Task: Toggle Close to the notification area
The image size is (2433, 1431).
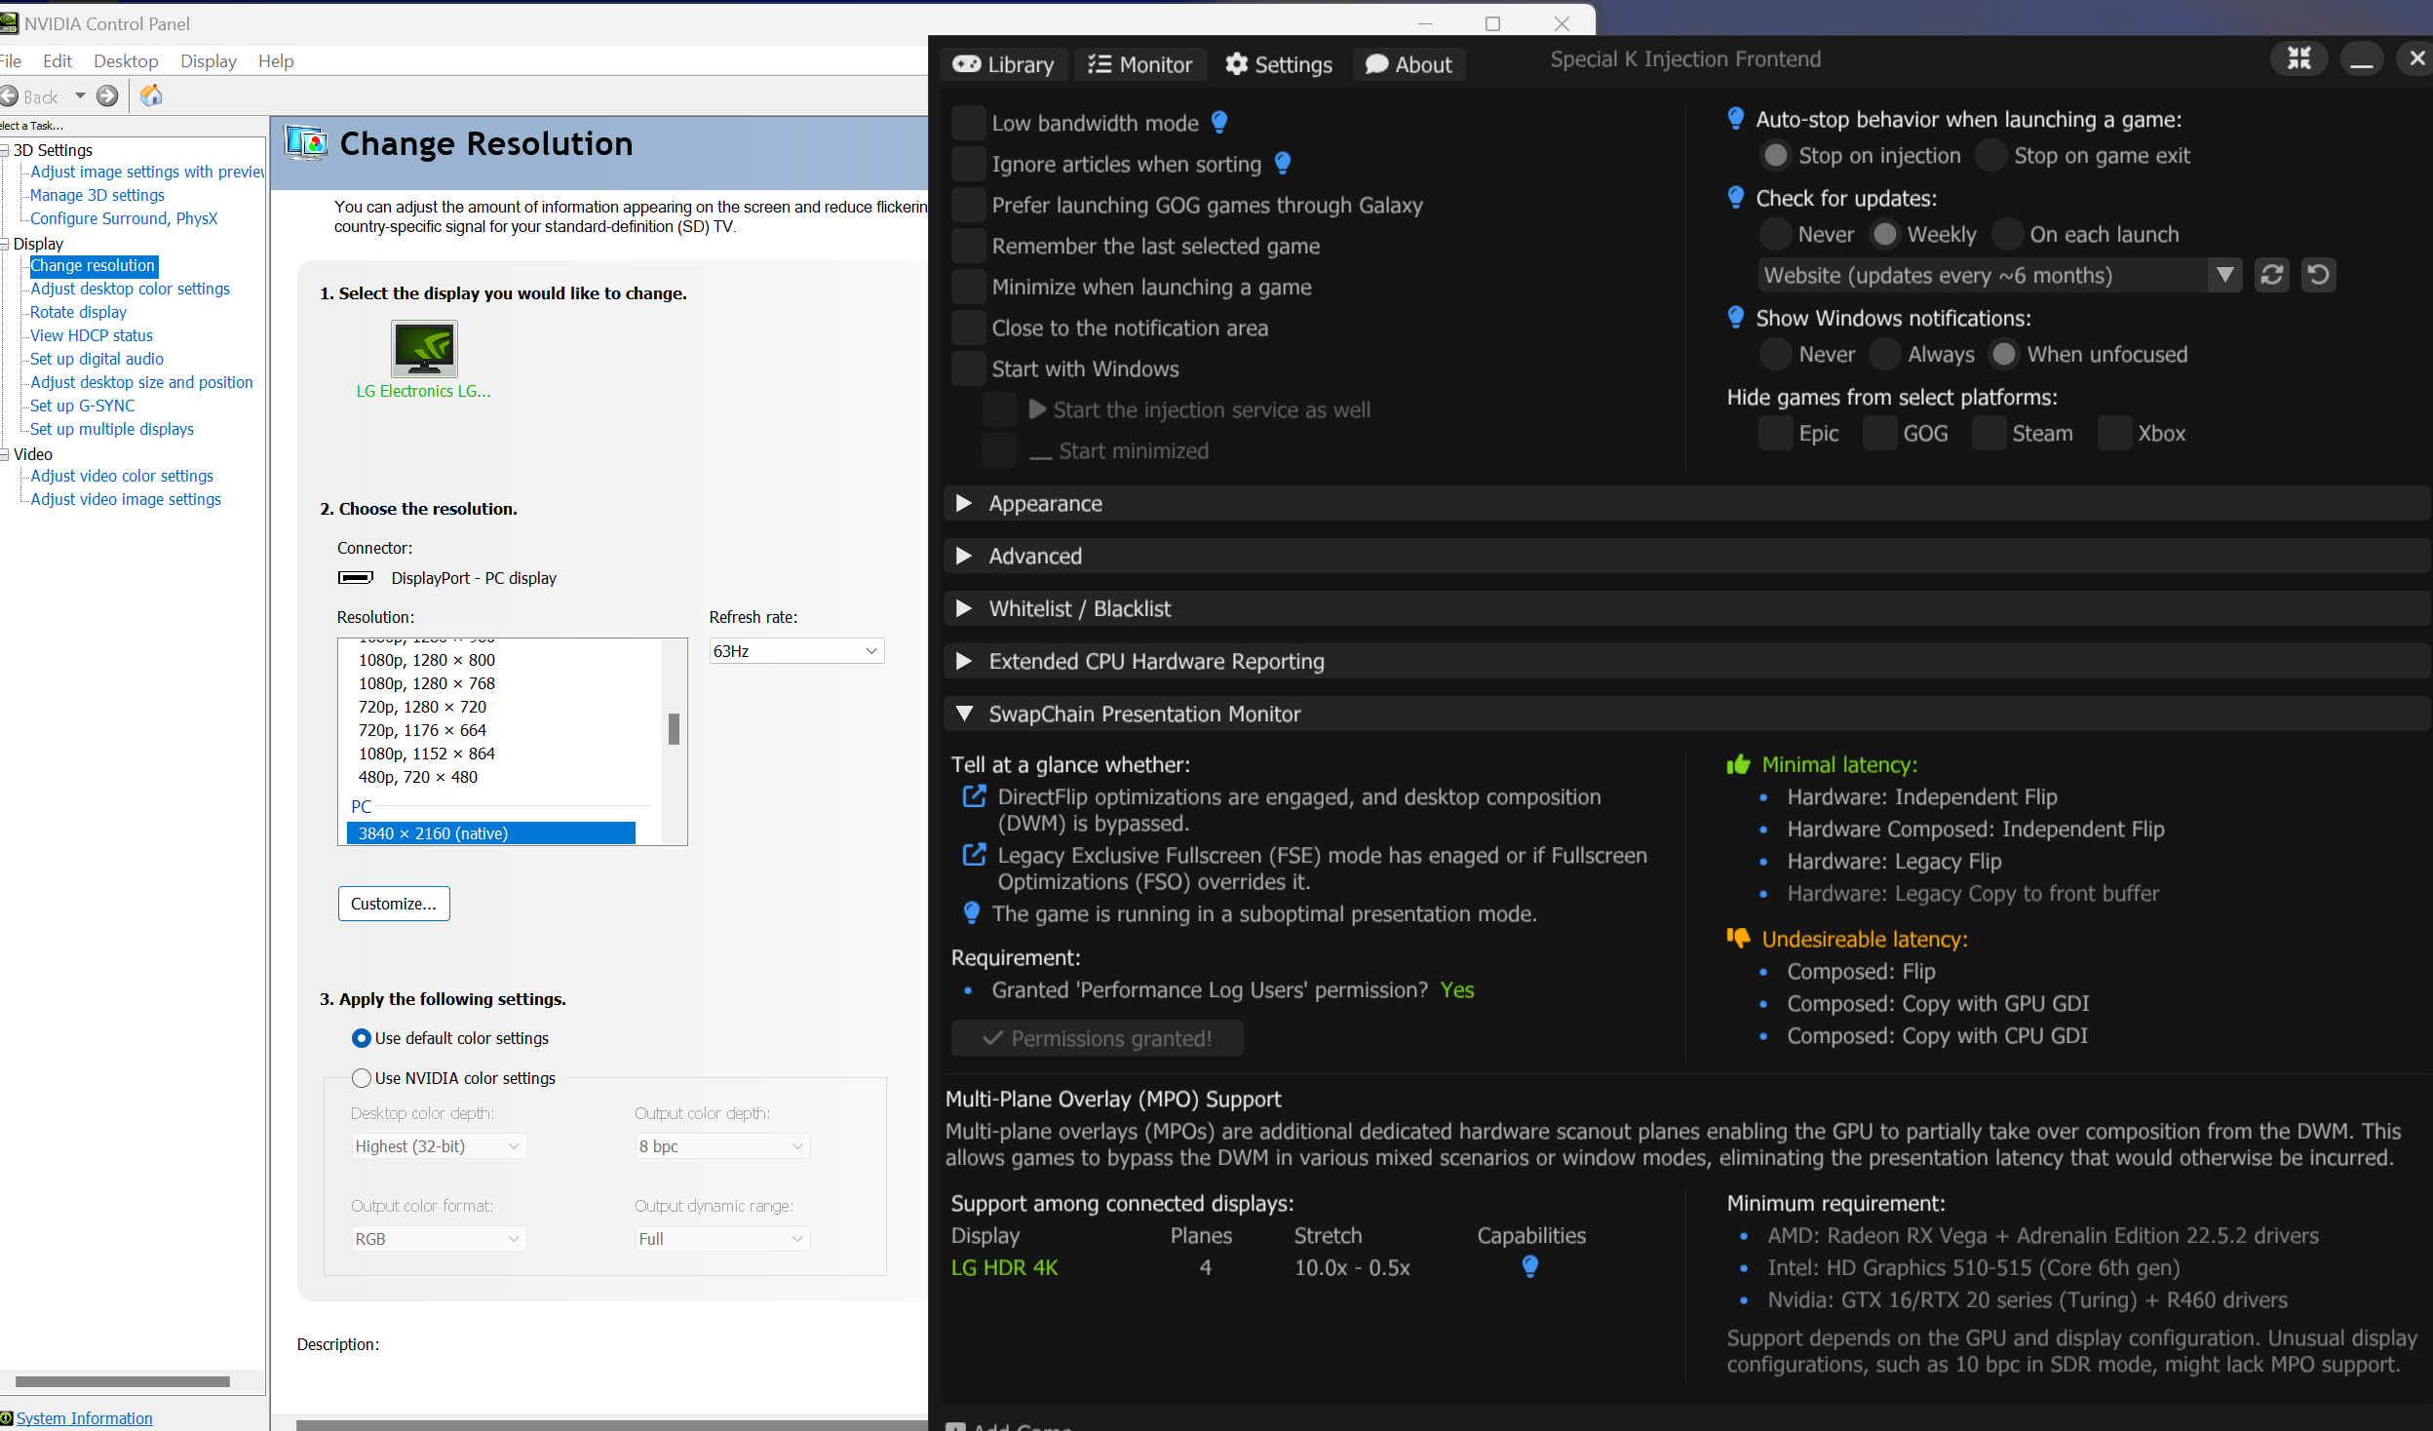Action: pos(969,328)
